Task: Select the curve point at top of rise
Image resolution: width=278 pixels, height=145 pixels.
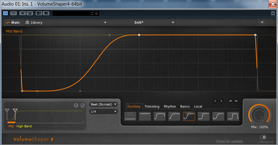Action: [x=139, y=35]
